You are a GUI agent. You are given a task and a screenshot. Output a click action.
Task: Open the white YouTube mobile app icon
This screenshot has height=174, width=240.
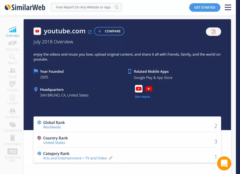(x=139, y=89)
